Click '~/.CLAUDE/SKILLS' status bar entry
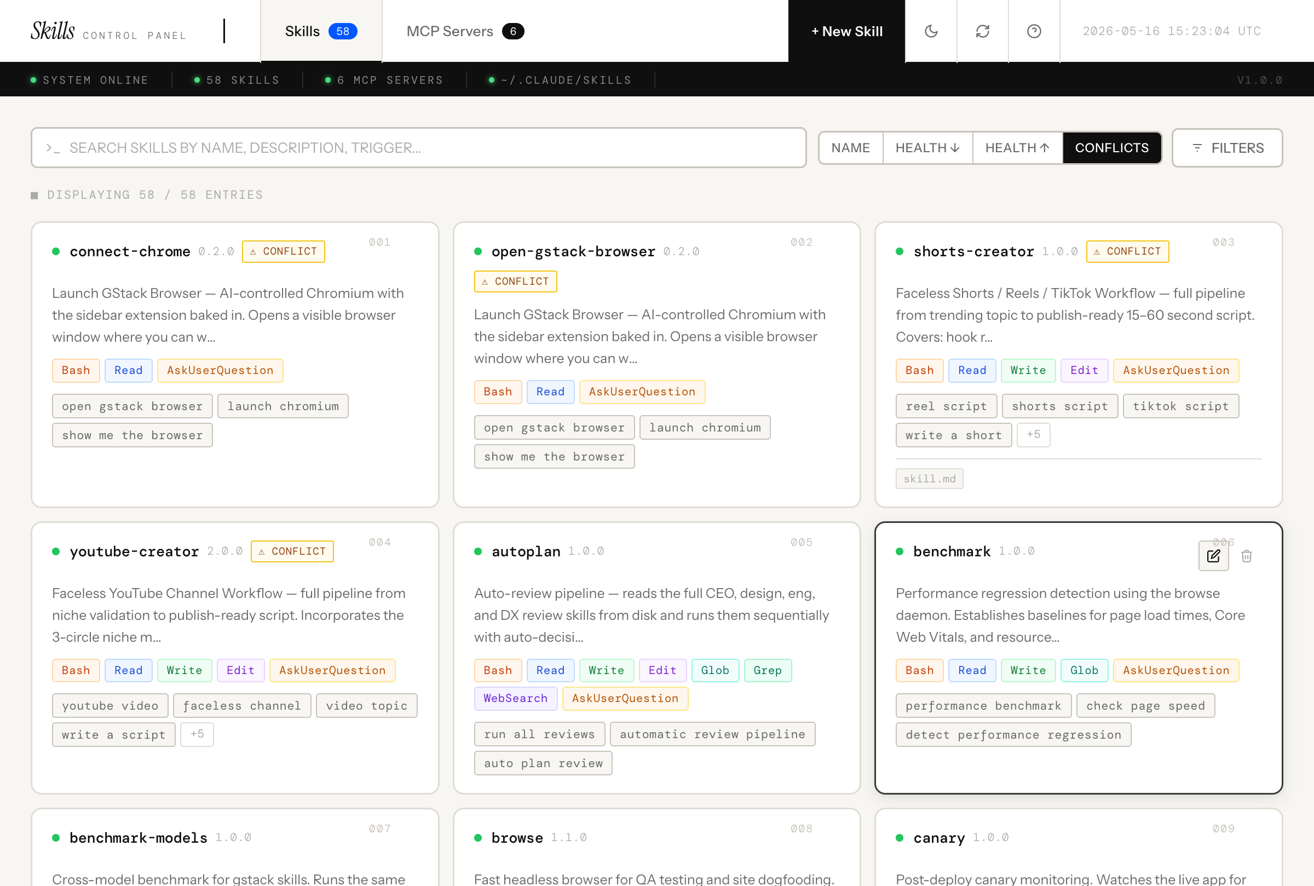The height and width of the screenshot is (886, 1314). coord(560,79)
